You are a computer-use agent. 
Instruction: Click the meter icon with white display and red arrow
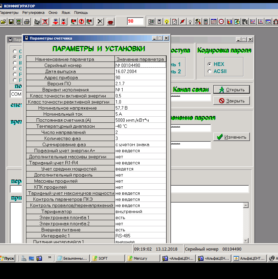pyautogui.click(x=63, y=22)
